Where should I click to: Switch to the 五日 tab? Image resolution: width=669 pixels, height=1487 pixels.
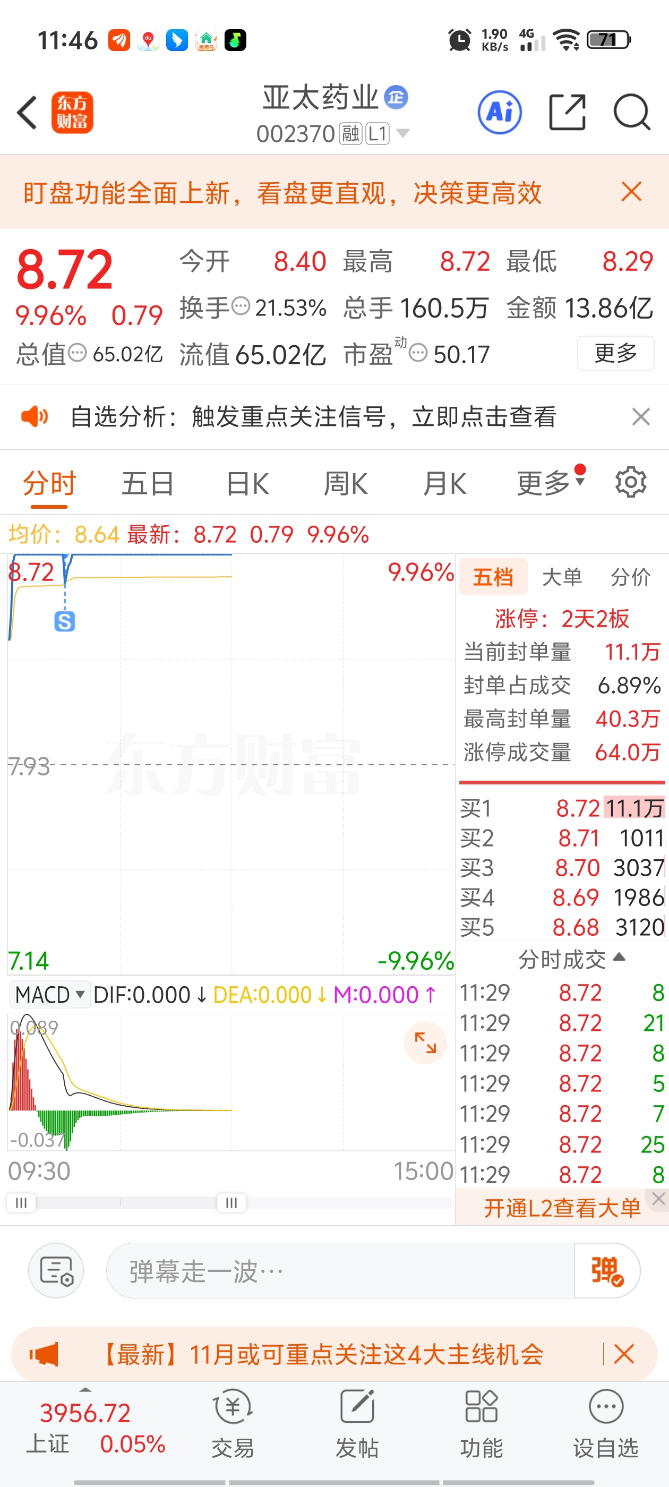[x=148, y=484]
